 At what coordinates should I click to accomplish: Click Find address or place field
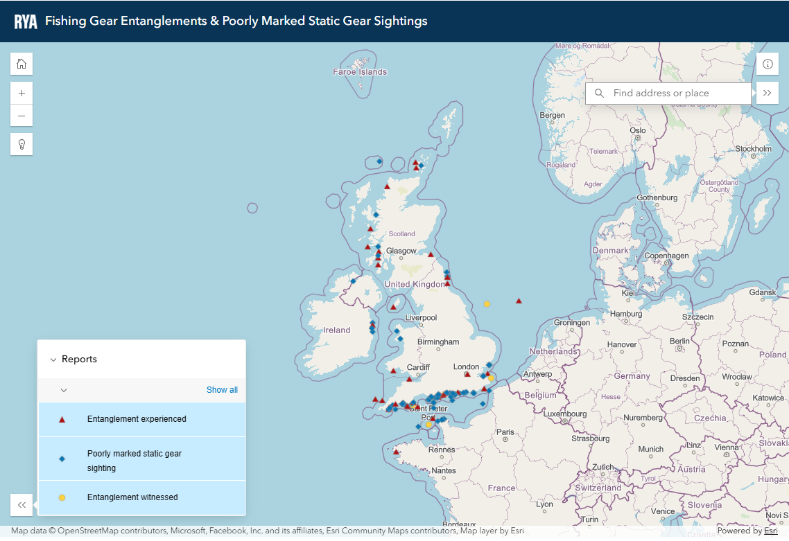668,93
